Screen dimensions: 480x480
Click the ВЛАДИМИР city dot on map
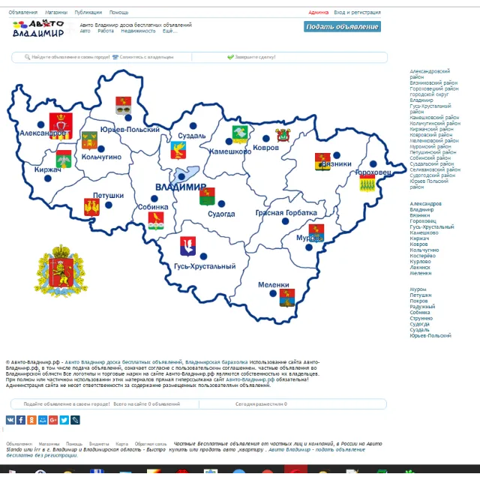181,177
